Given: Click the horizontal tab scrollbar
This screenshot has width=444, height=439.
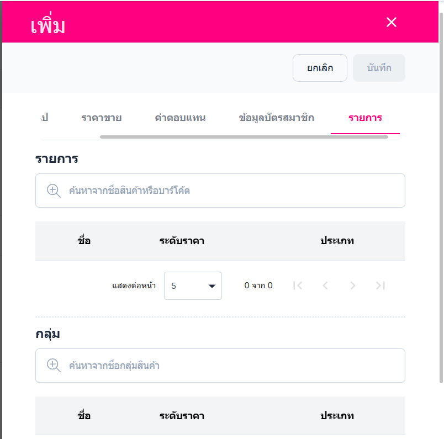Looking at the screenshot, I should [x=244, y=136].
